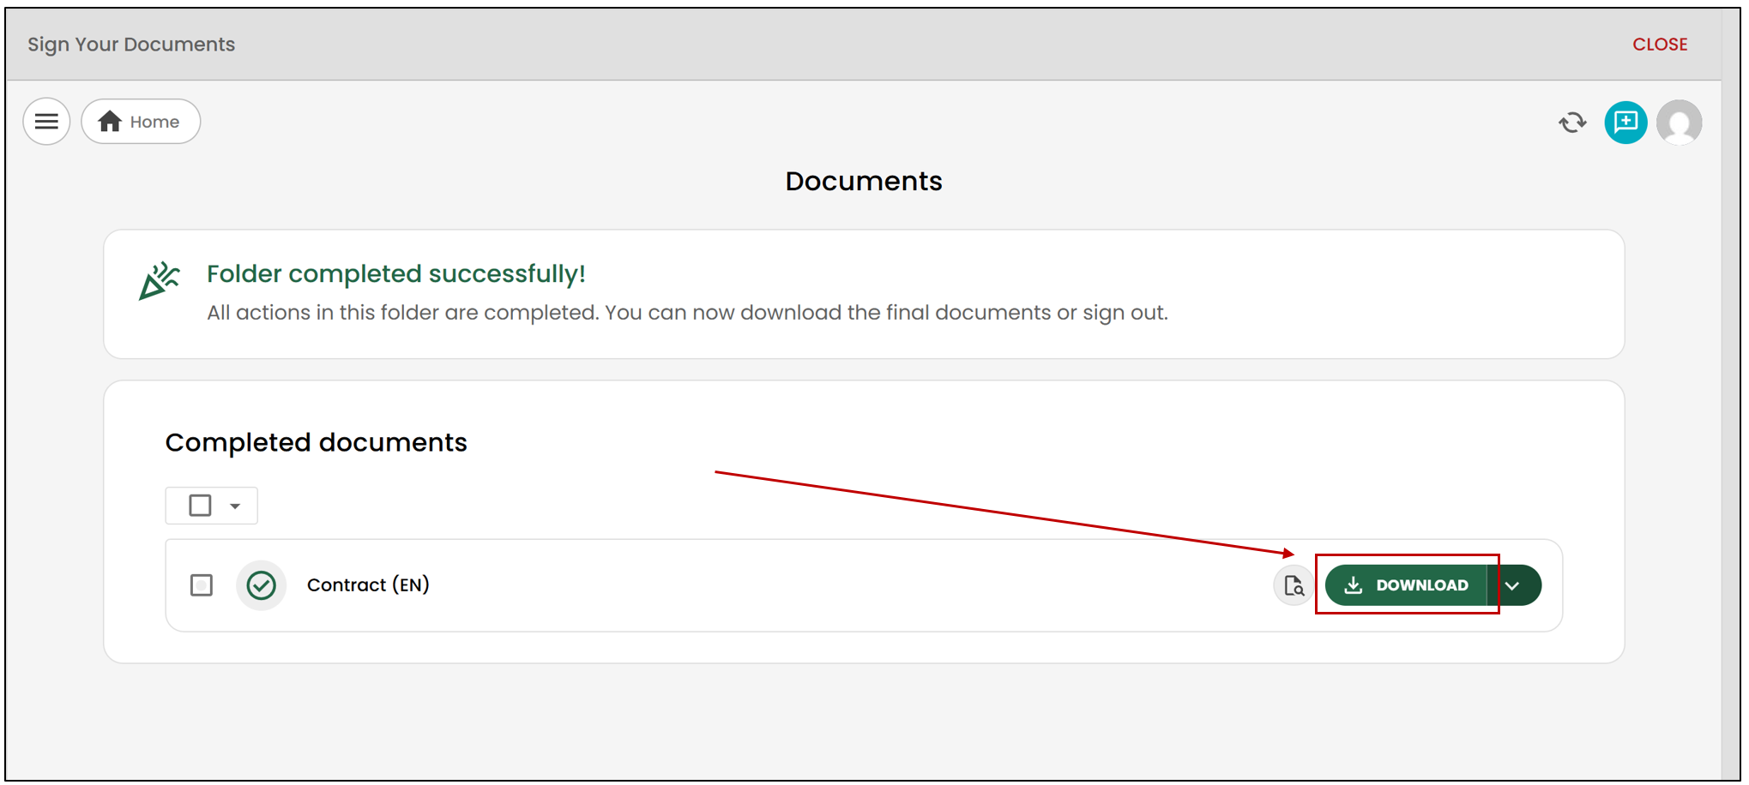Open the hamburger menu
The image size is (1749, 785).
pyautogui.click(x=46, y=122)
